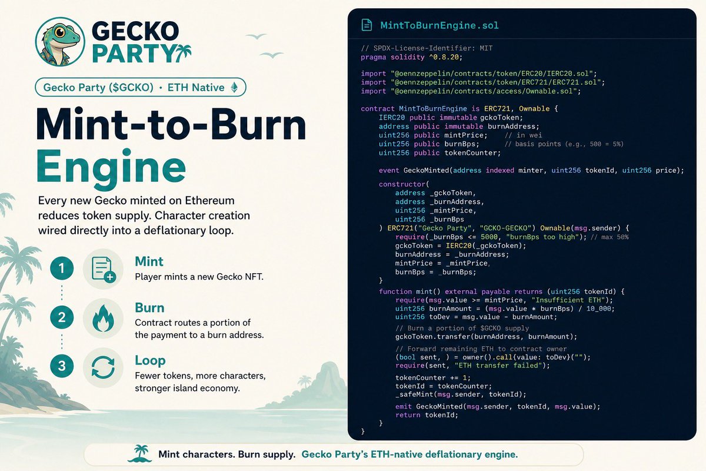Click 'uint256 public burnBps;' line
The width and height of the screenshot is (706, 471).
(x=429, y=144)
